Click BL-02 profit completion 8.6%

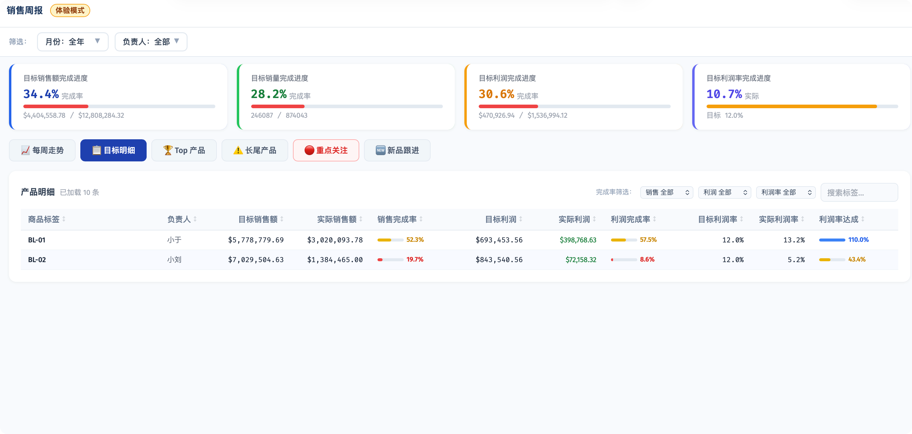(647, 259)
